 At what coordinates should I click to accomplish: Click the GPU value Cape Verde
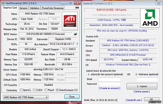tap(27, 19)
